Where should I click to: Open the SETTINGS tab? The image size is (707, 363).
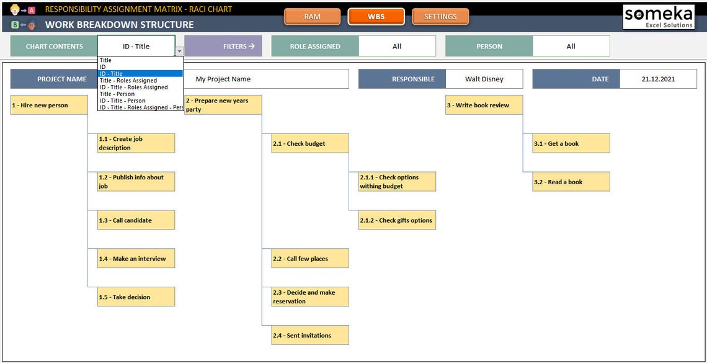440,17
